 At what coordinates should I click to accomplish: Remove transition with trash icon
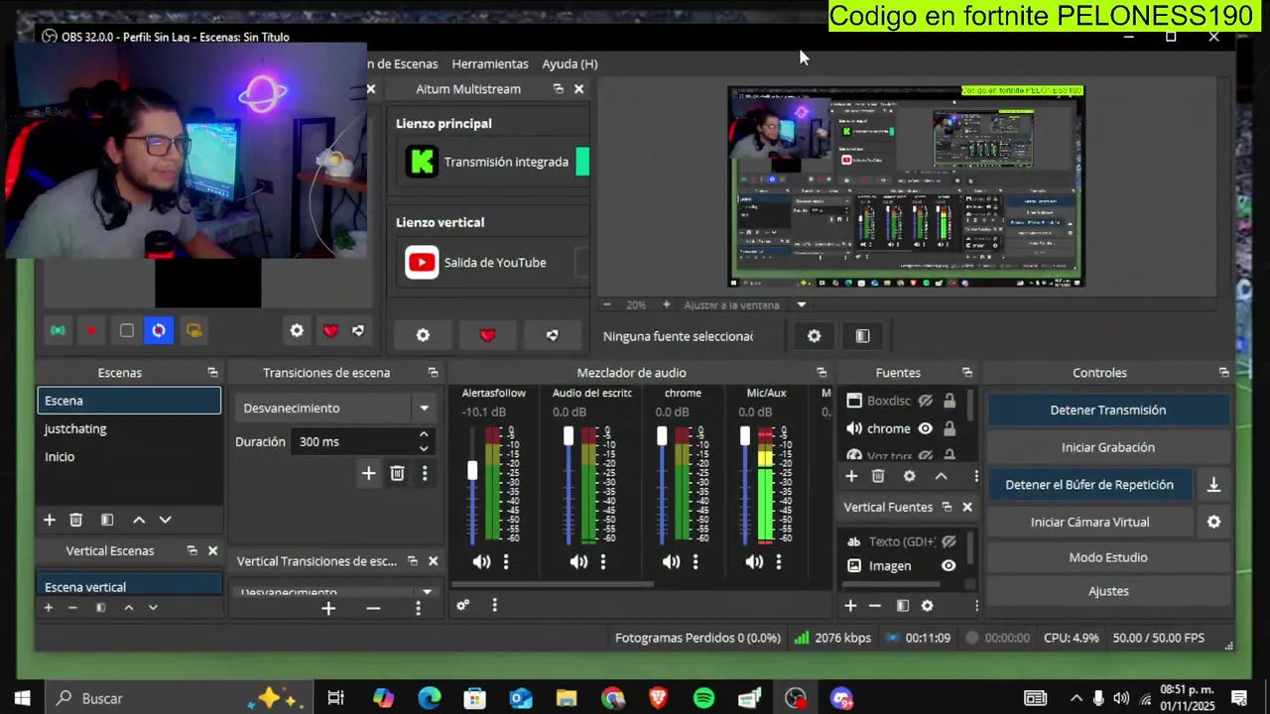(x=397, y=474)
